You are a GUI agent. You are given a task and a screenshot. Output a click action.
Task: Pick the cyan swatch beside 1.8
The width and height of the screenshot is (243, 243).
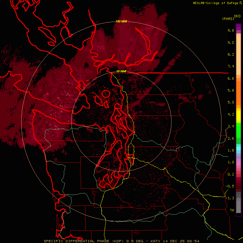coord(238,148)
